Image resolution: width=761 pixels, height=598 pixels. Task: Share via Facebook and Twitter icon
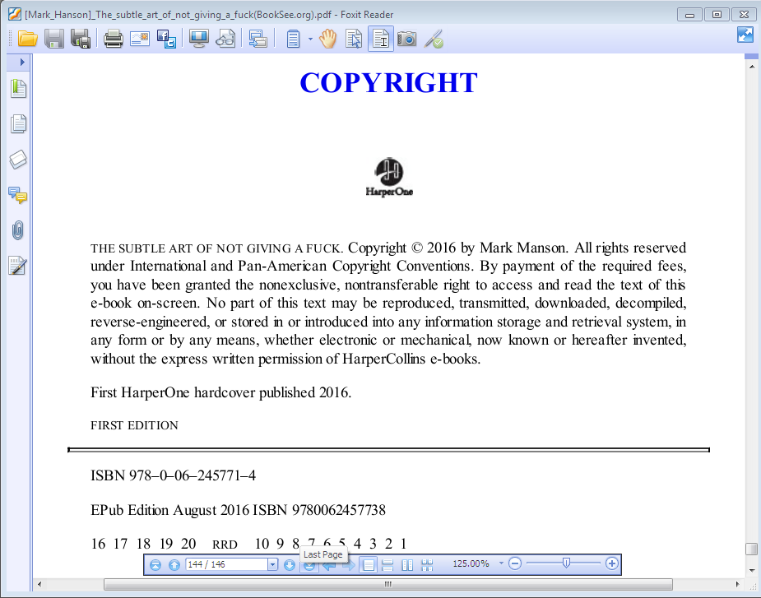[166, 39]
